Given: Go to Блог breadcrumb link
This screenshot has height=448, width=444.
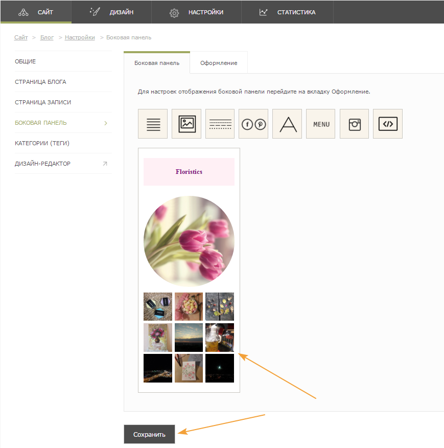Looking at the screenshot, I should (47, 37).
